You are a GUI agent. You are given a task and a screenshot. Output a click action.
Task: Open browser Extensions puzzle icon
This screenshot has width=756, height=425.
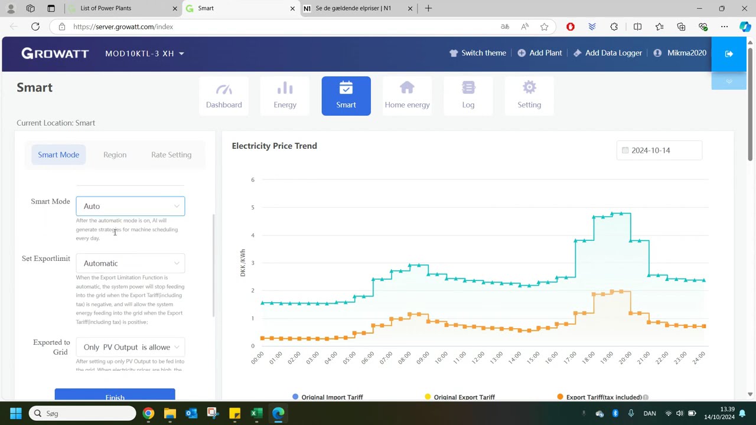click(614, 27)
